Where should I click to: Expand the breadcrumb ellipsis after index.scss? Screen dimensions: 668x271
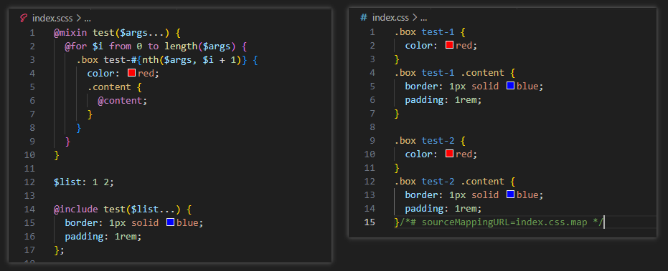pos(88,19)
